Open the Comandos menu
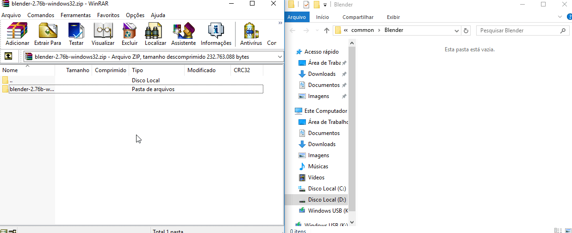 coord(41,15)
